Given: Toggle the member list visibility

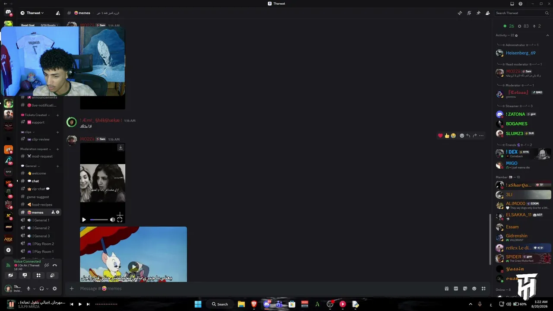Looking at the screenshot, I should click(488, 13).
